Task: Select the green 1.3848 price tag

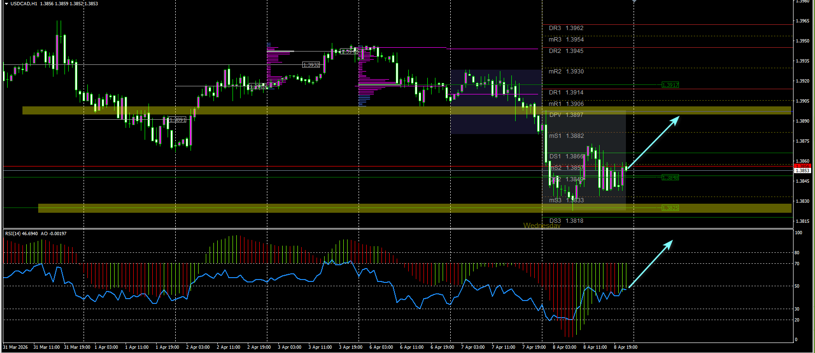Action: [x=670, y=177]
